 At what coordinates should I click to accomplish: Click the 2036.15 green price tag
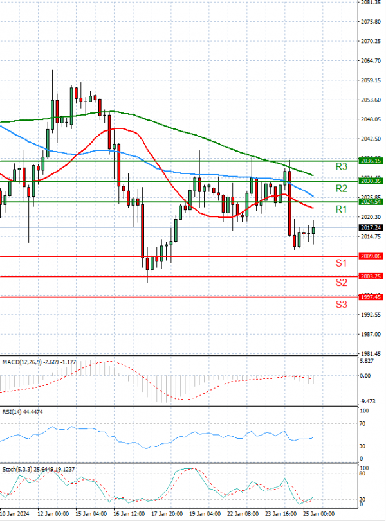pyautogui.click(x=370, y=161)
